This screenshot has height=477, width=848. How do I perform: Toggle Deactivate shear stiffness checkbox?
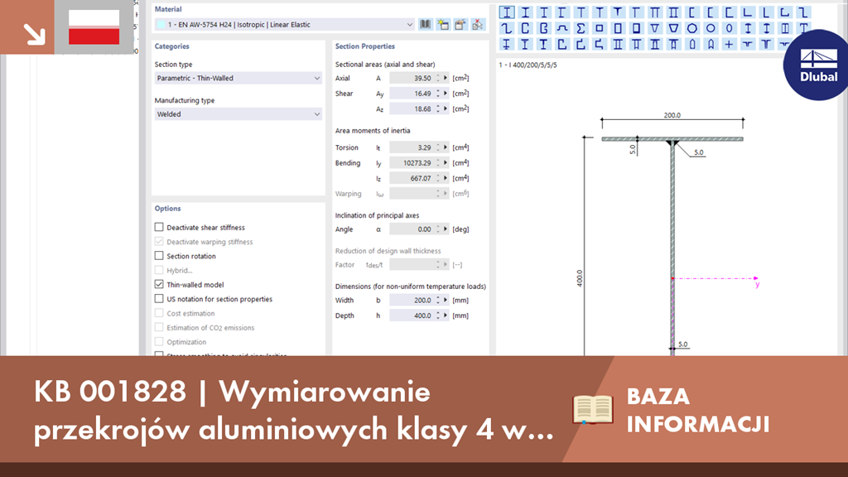click(159, 227)
